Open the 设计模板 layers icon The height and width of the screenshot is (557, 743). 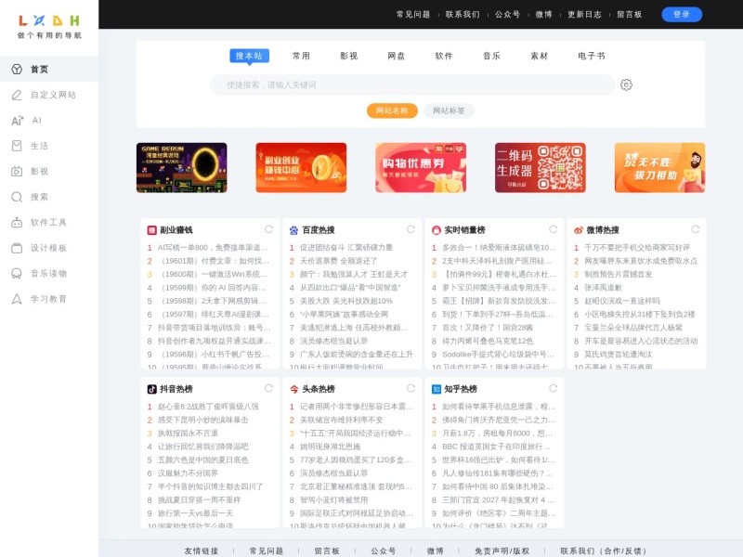pyautogui.click(x=17, y=248)
